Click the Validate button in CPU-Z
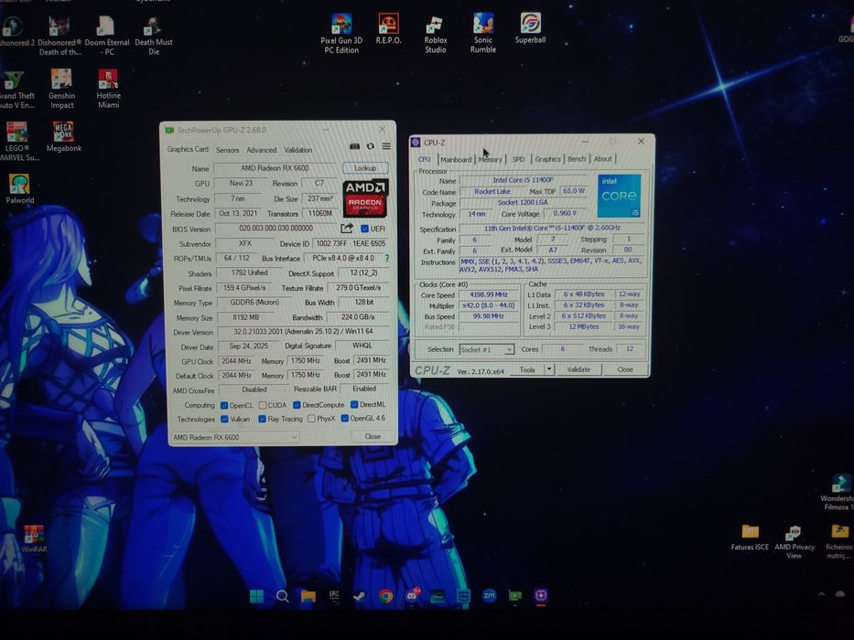The width and height of the screenshot is (854, 640). tap(578, 369)
